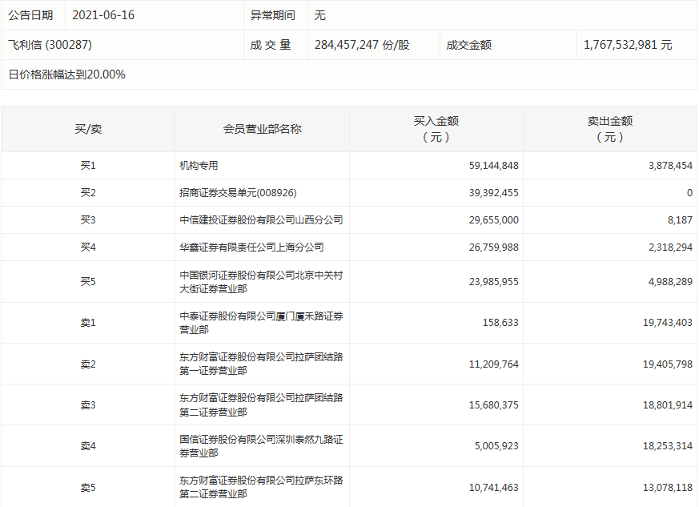The width and height of the screenshot is (699, 507).
Task: Select the 卖5 row label
Action: (88, 488)
